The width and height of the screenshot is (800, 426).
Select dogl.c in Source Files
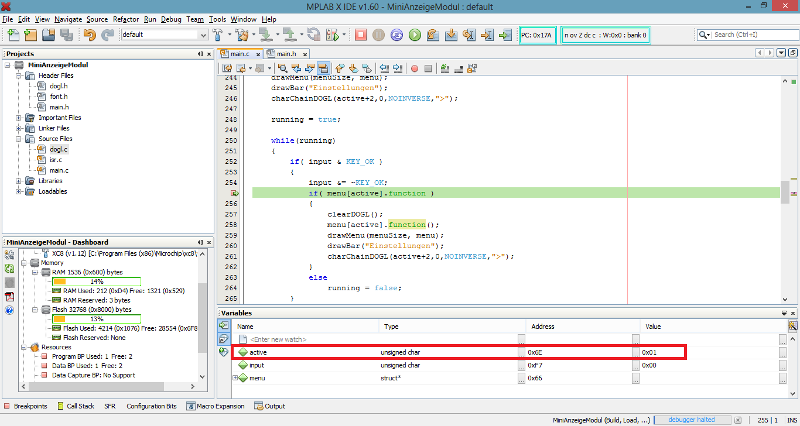click(59, 149)
